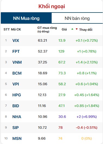
Task: Click the Thay đổi column header
Action: [86, 30]
